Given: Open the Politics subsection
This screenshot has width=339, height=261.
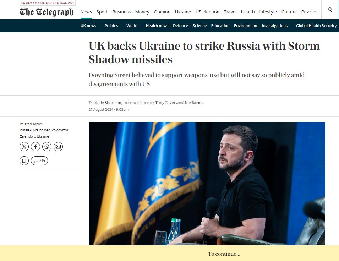Looking at the screenshot, I should 111,26.
